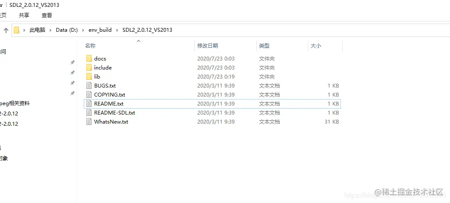Screen dimensions: 450x203
Task: Select the README-SDL.txt file name
Action: point(114,113)
